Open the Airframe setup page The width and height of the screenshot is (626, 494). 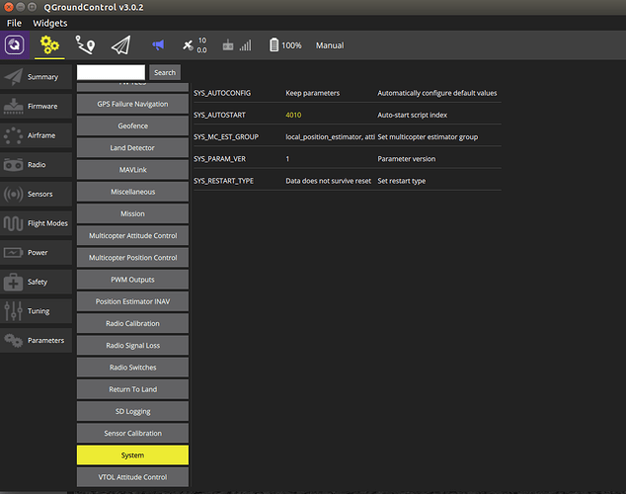[x=36, y=135]
